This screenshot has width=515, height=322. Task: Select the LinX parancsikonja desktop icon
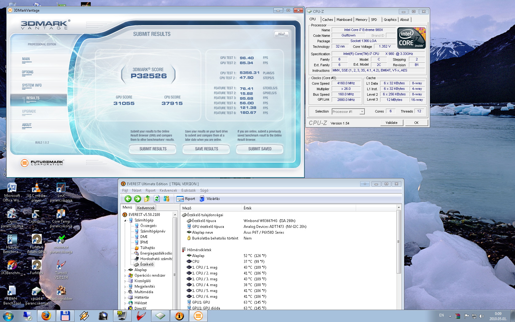tap(61, 192)
